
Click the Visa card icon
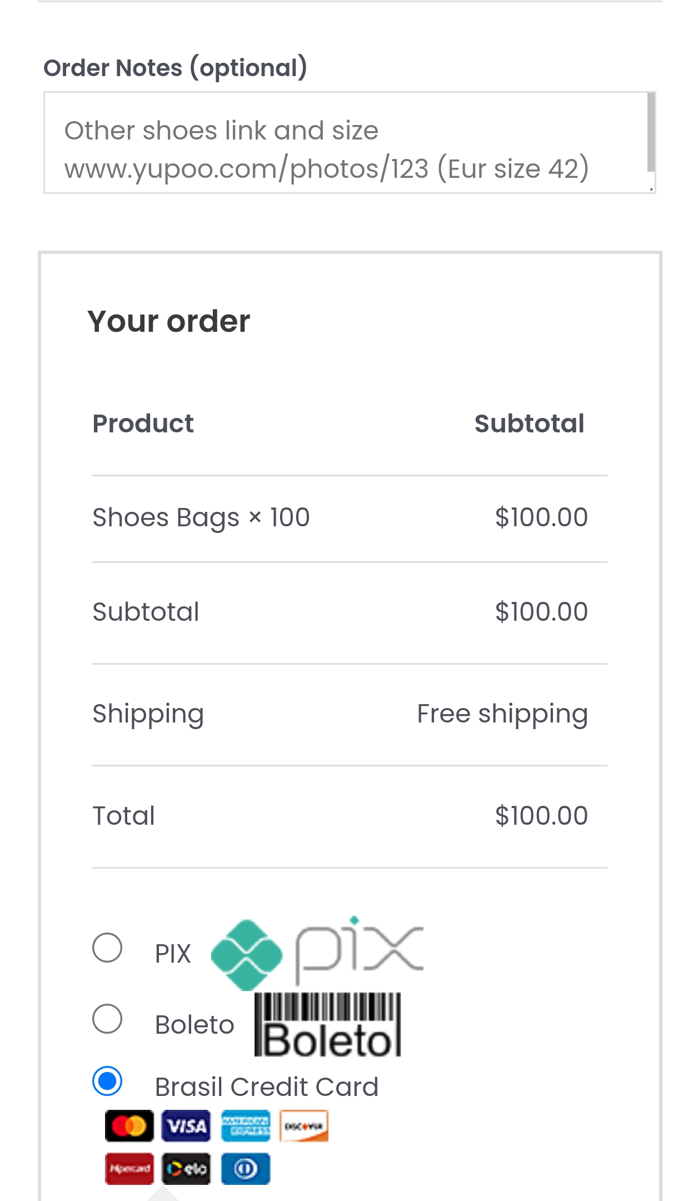click(x=186, y=1125)
